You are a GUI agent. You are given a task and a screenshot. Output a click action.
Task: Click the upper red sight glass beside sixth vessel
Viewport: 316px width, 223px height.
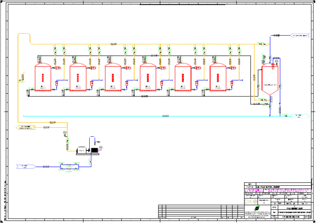coord(233,68)
